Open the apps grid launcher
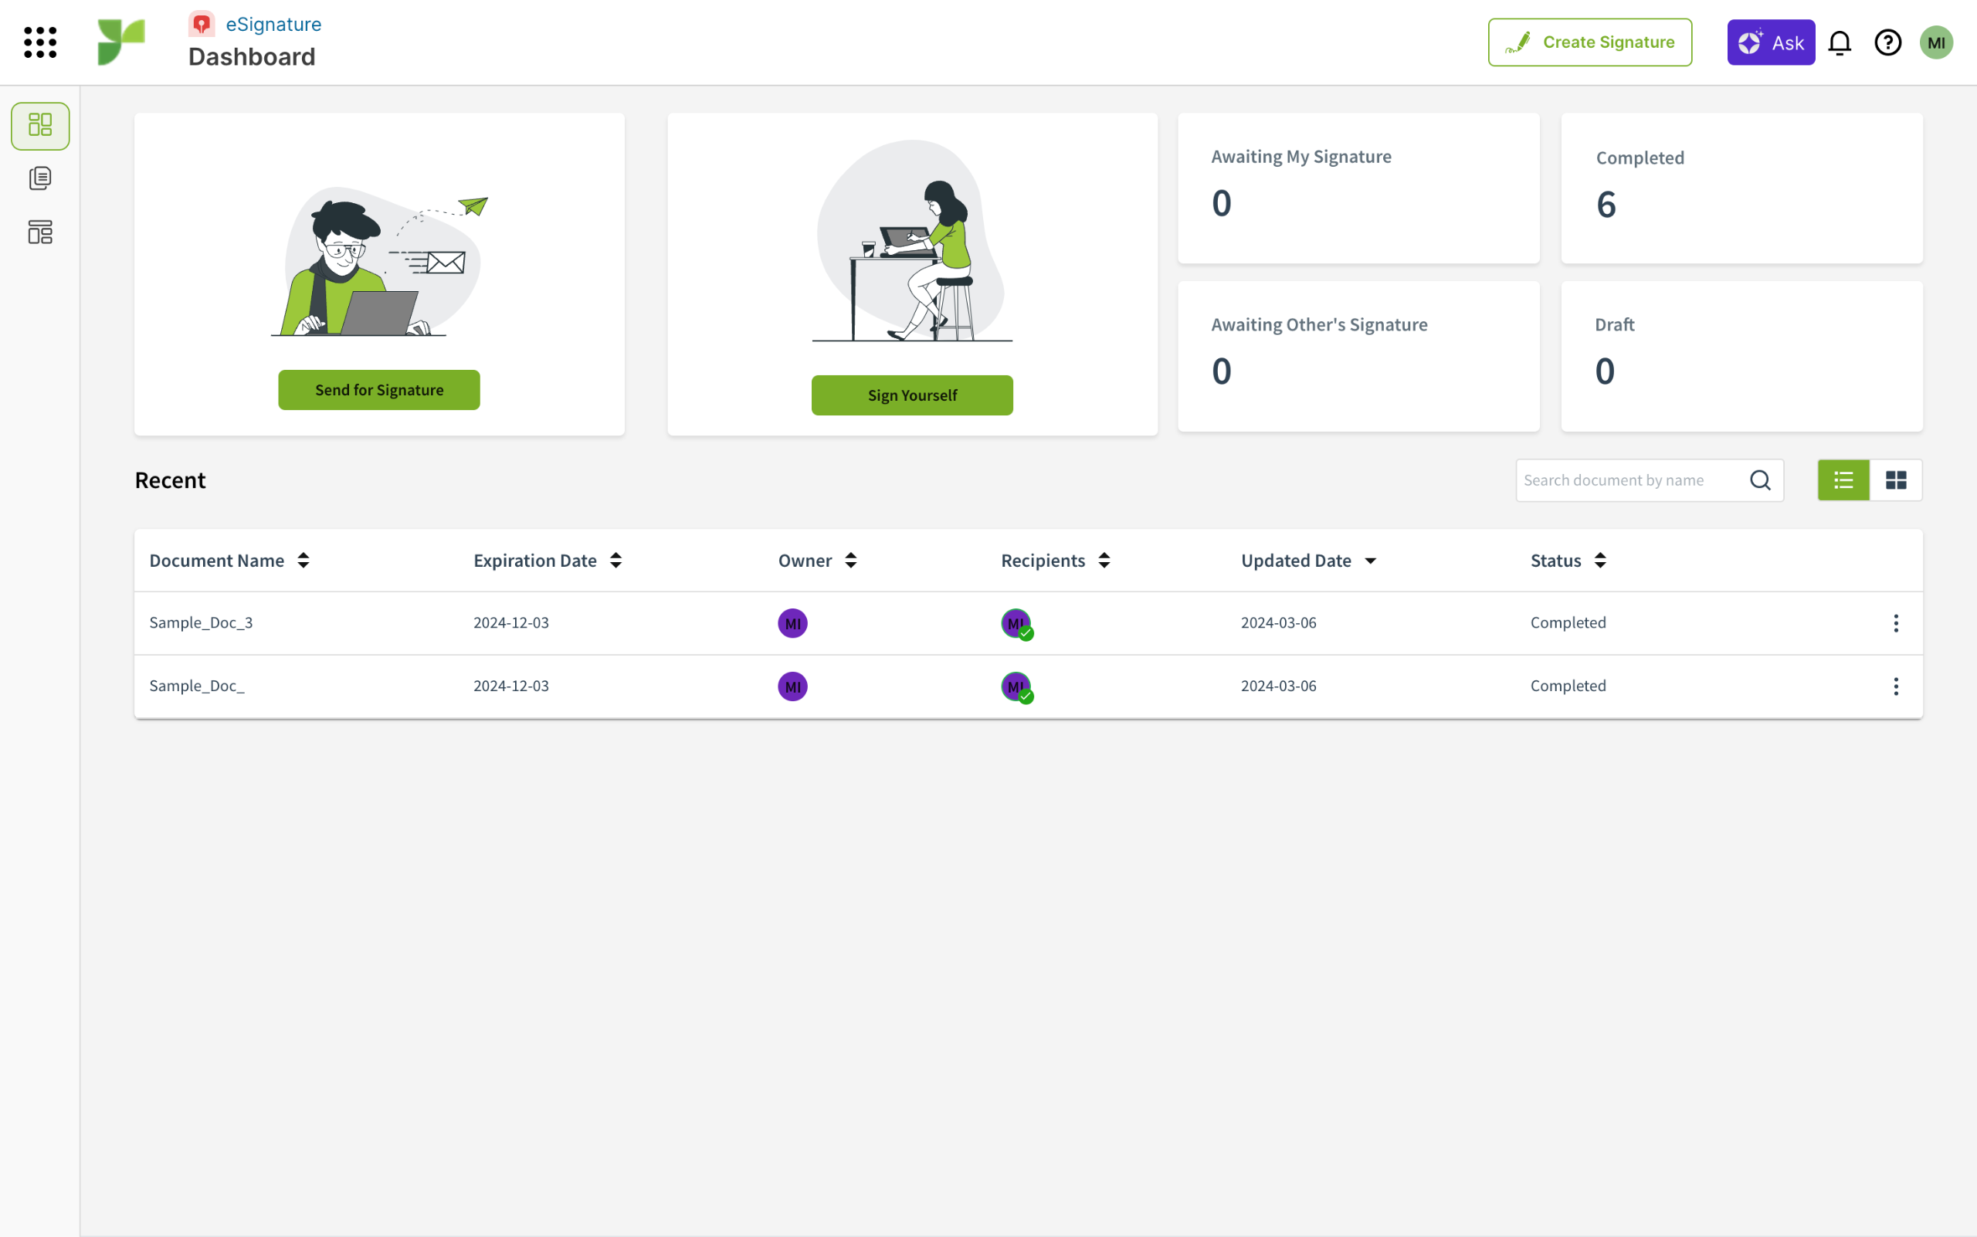 coord(40,42)
